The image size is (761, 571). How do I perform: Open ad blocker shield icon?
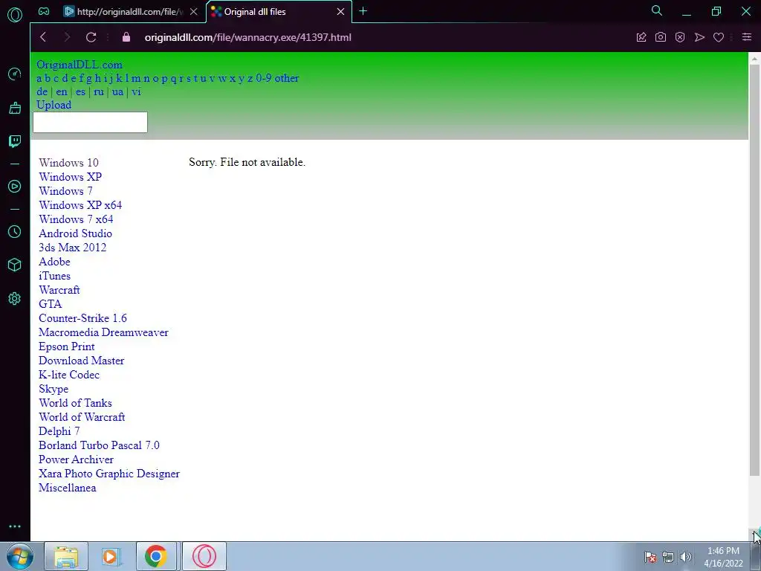(680, 37)
